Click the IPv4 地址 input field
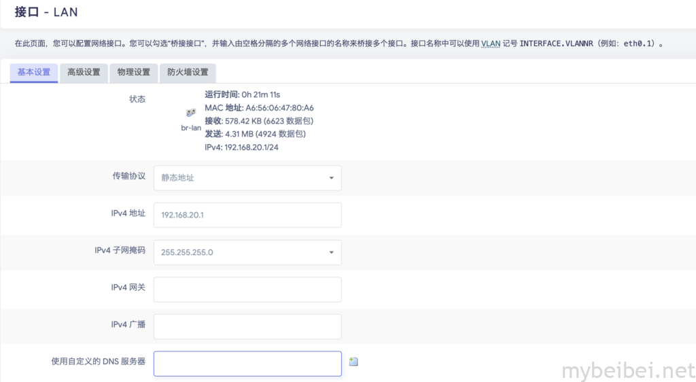Image resolution: width=696 pixels, height=382 pixels. click(247, 215)
